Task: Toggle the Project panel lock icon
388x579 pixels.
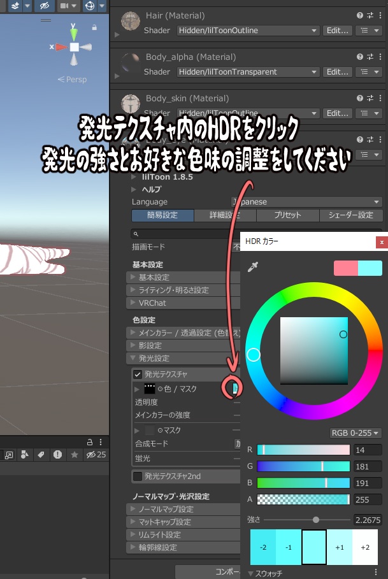Action: click(x=90, y=442)
